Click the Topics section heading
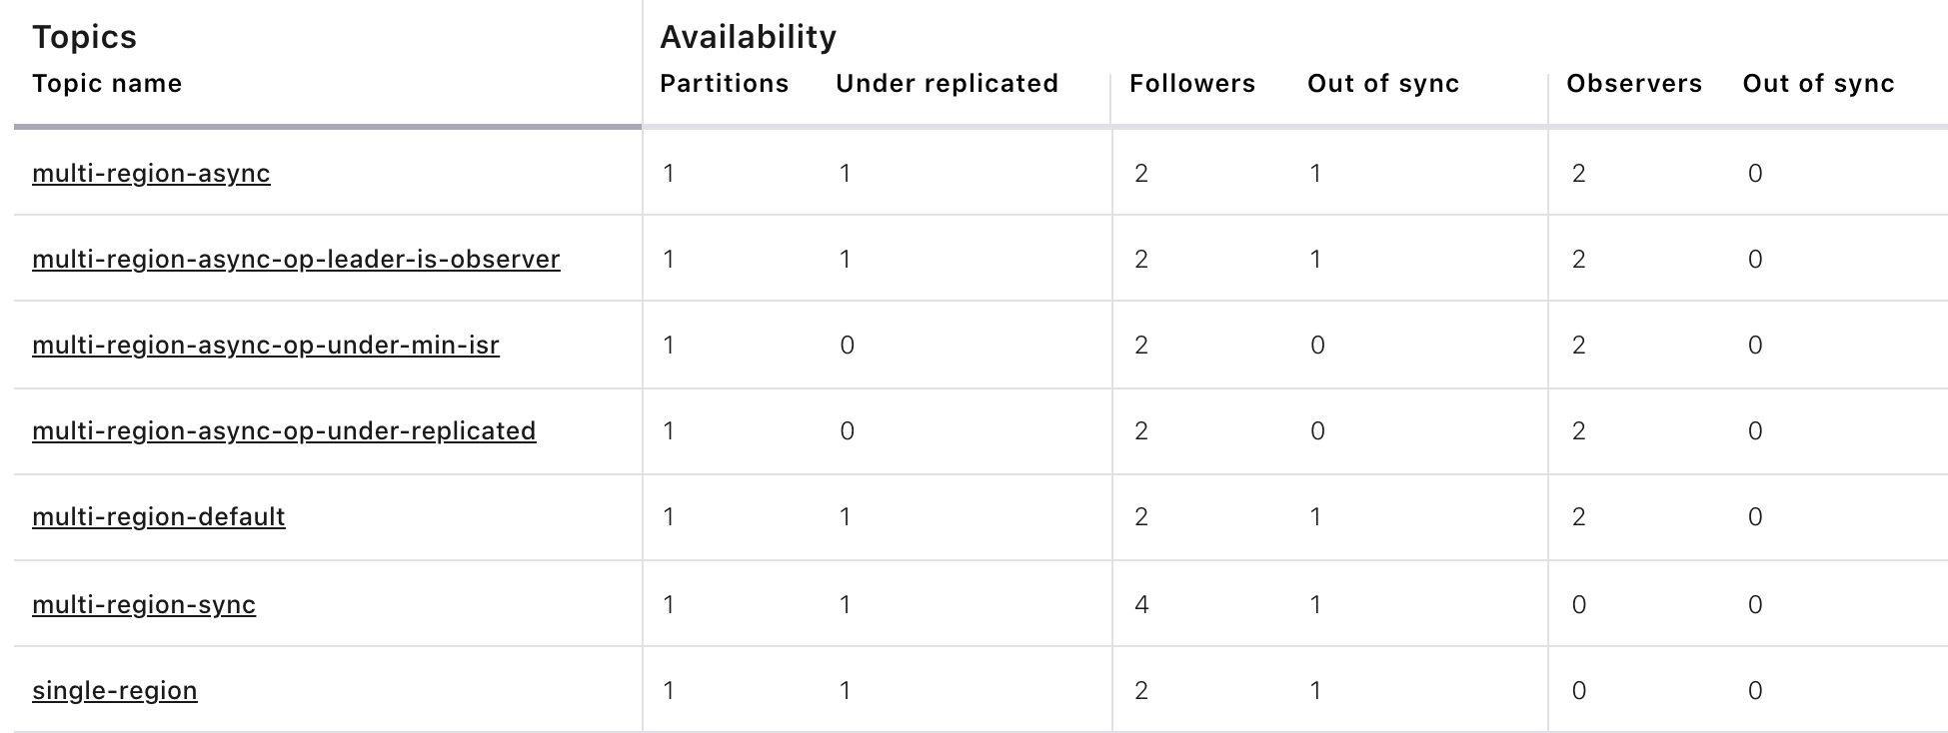This screenshot has width=1948, height=733. coord(84,37)
